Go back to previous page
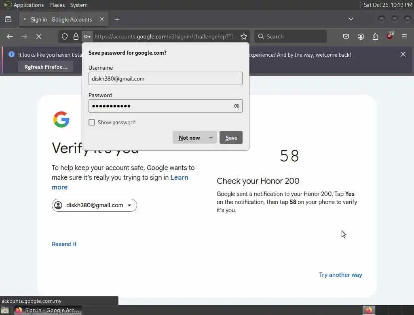414x315 pixels. (10, 36)
